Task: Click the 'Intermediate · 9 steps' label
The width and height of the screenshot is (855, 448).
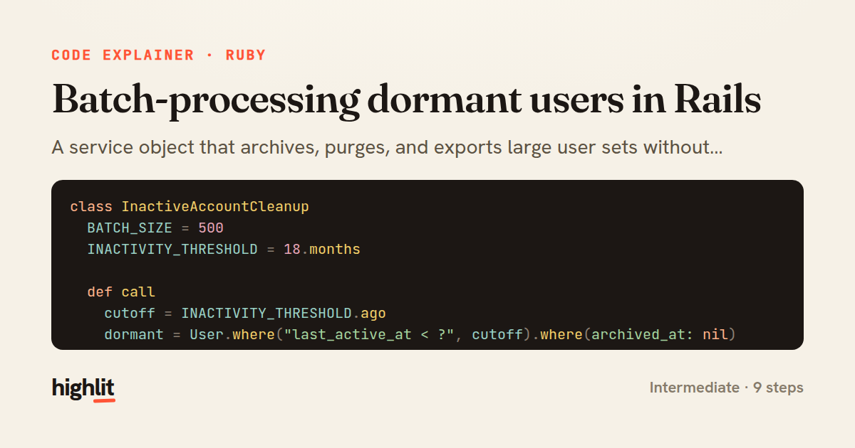Action: pos(727,388)
